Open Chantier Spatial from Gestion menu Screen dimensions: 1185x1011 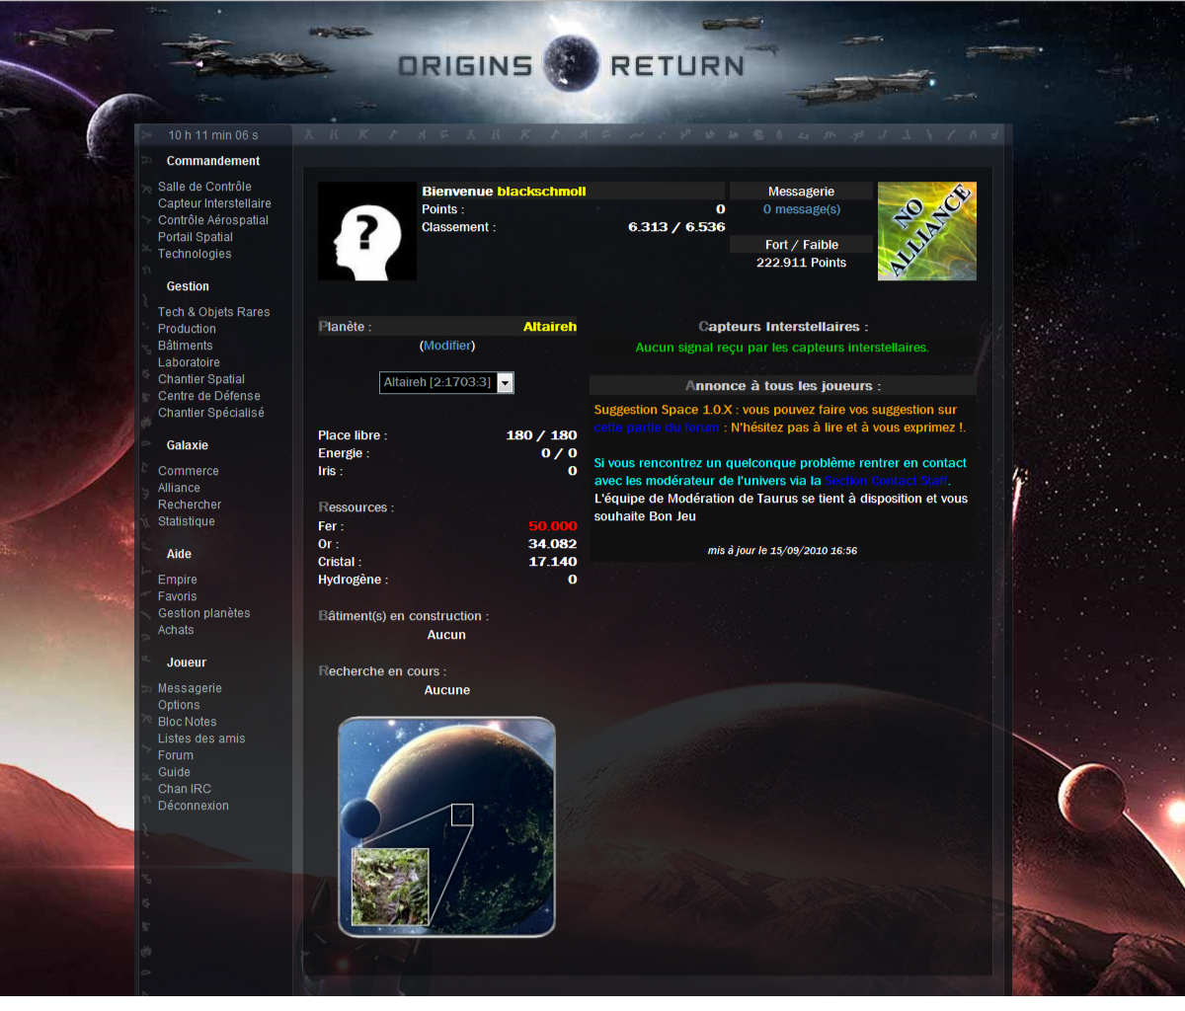point(201,379)
